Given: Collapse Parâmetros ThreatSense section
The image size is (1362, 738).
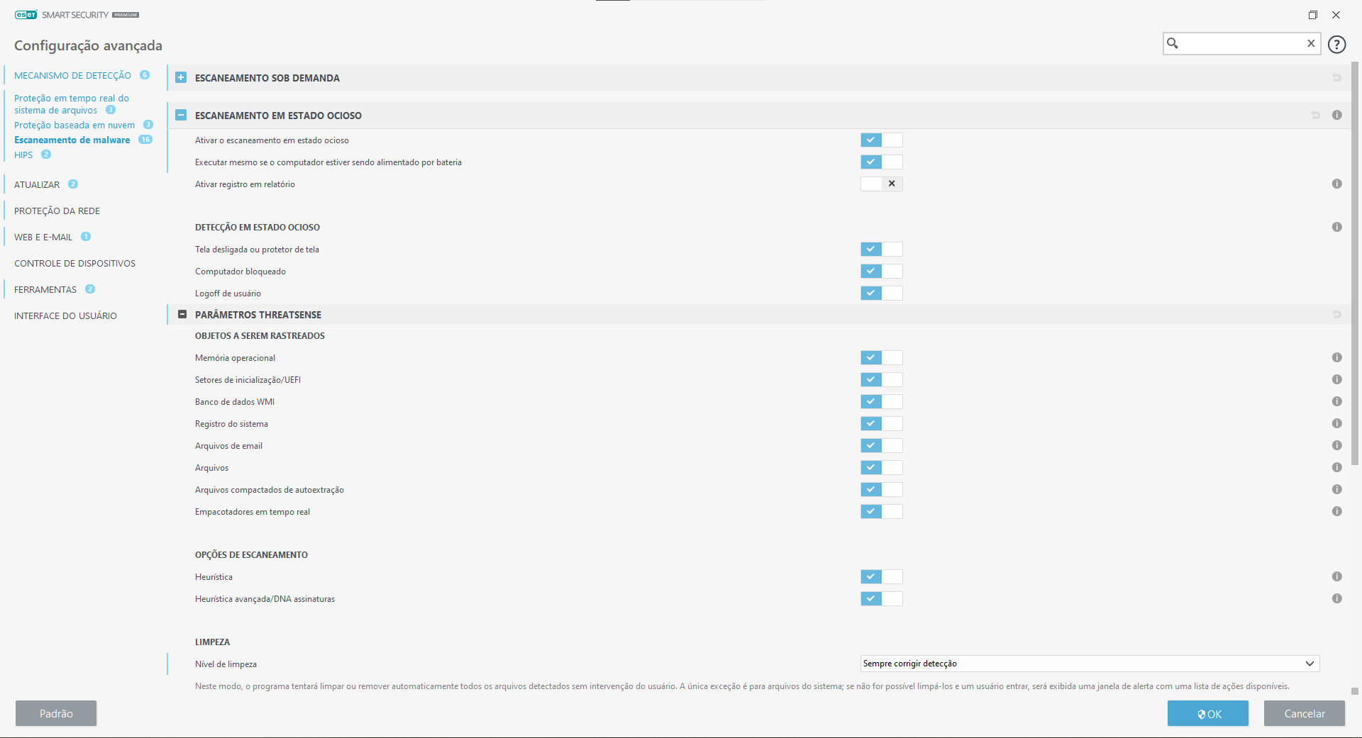Looking at the screenshot, I should pyautogui.click(x=182, y=314).
